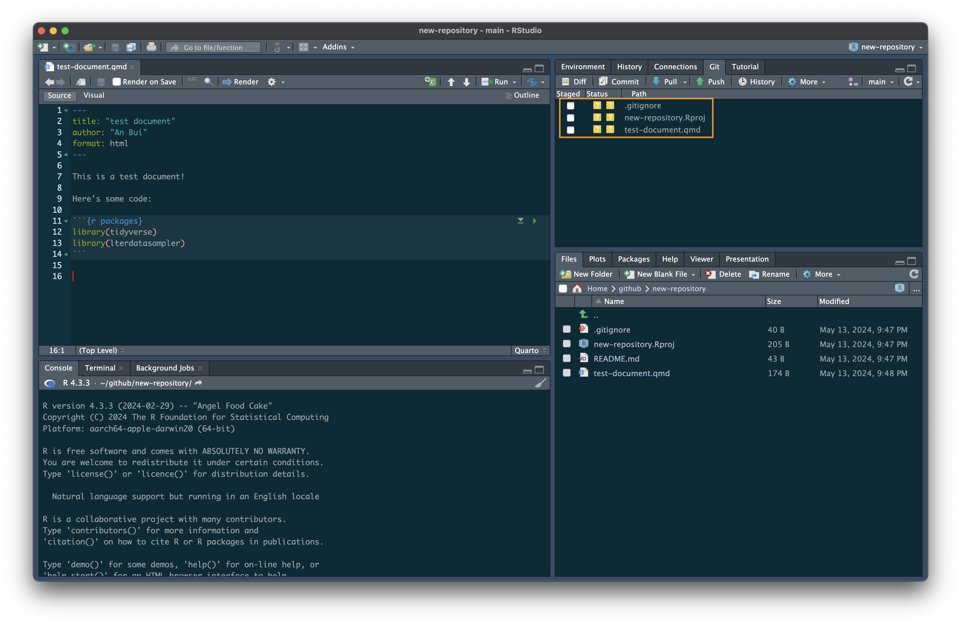Viewport: 961px width, 625px height.
Task: Enable Render on Save checkbox
Action: click(117, 82)
